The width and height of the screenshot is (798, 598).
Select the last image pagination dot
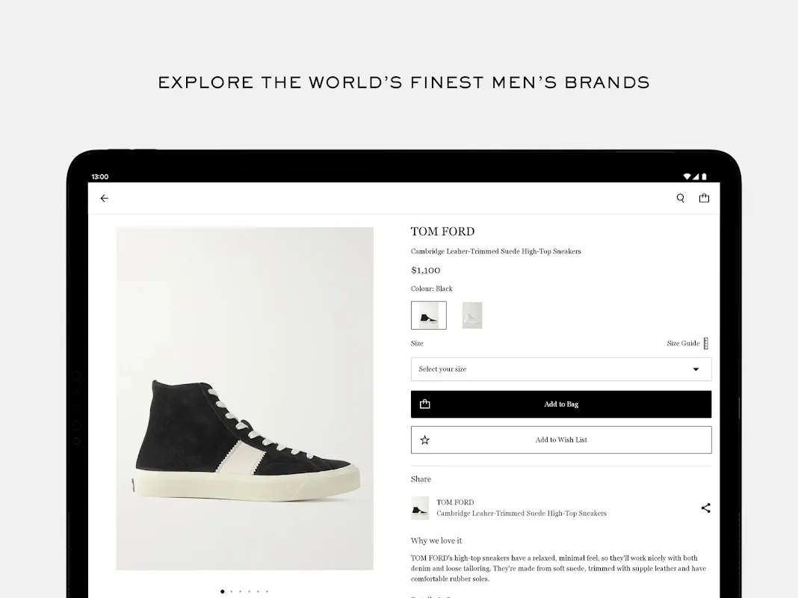click(267, 591)
